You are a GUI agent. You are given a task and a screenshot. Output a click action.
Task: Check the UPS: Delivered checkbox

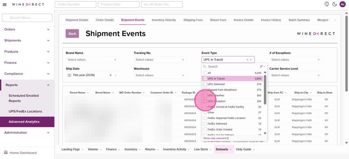[x=205, y=84]
